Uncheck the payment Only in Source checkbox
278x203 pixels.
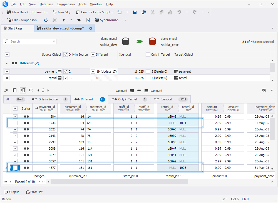pos(65,71)
